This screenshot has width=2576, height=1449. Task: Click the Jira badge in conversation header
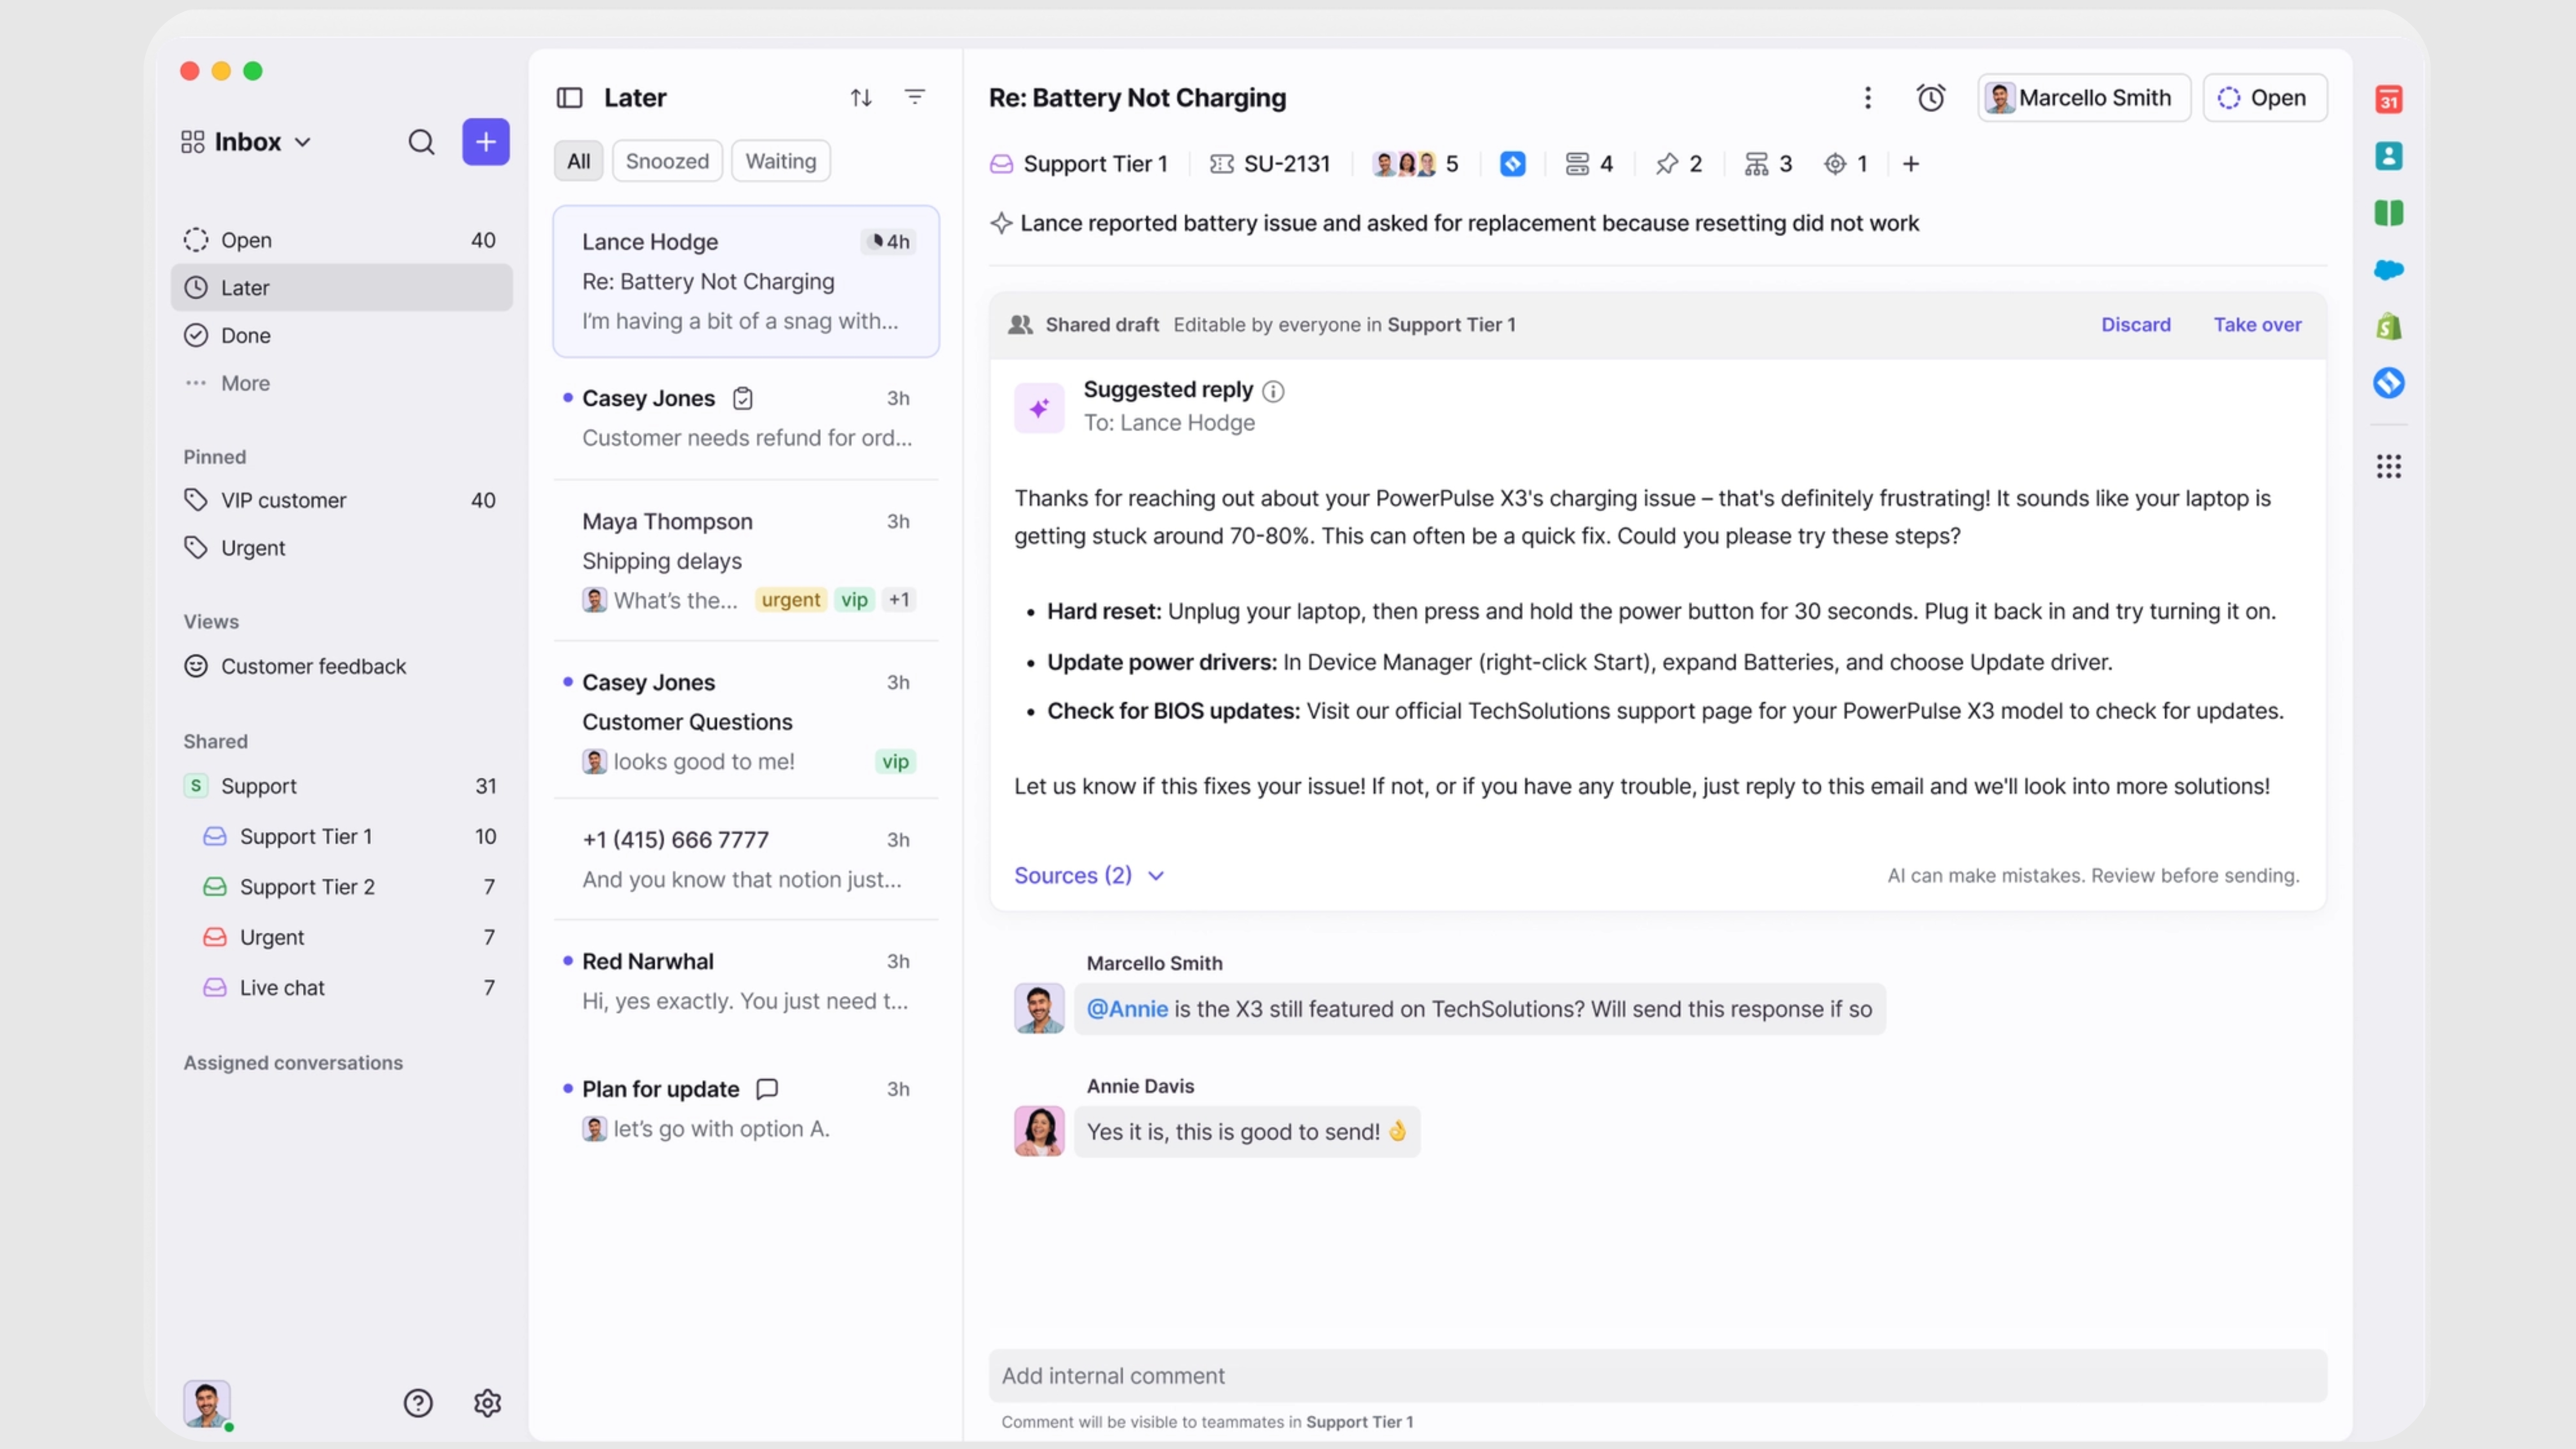(1512, 164)
